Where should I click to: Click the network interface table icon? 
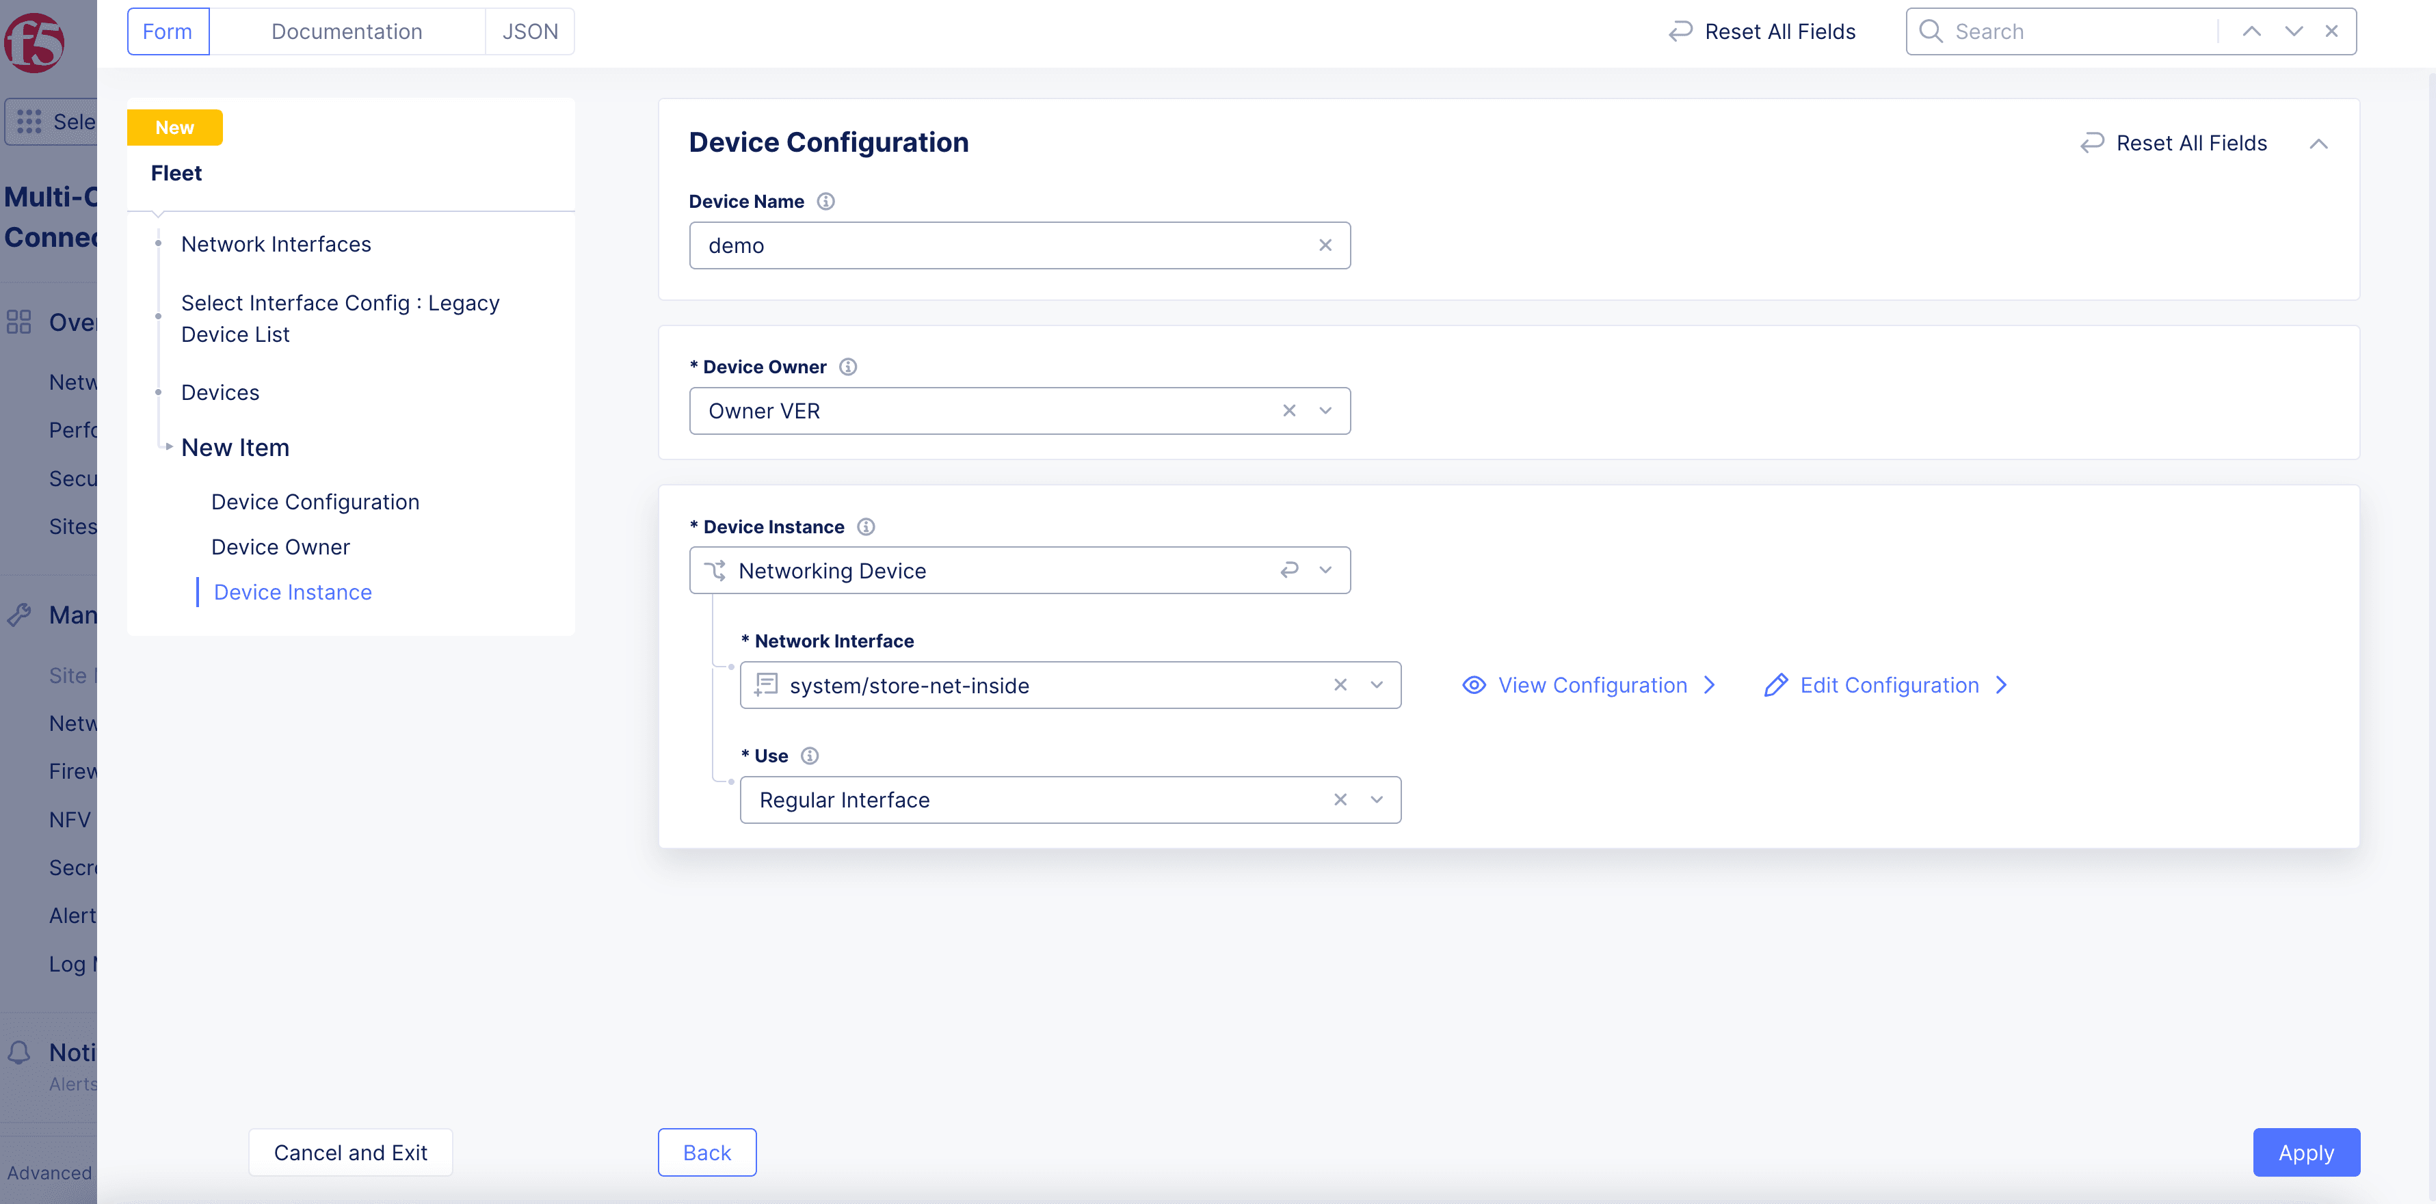(767, 685)
